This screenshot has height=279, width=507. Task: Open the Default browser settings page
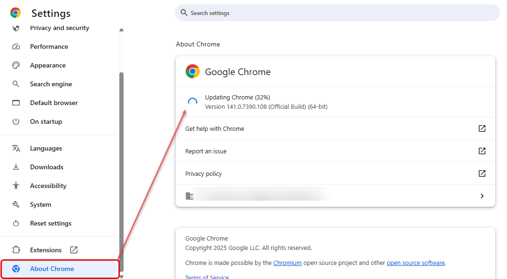click(54, 103)
